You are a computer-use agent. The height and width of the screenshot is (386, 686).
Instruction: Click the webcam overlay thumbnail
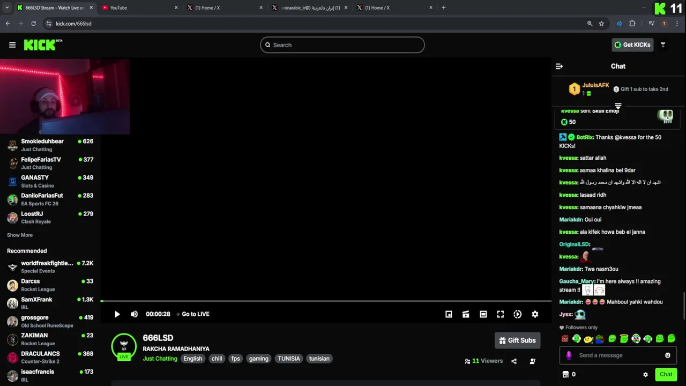point(65,96)
